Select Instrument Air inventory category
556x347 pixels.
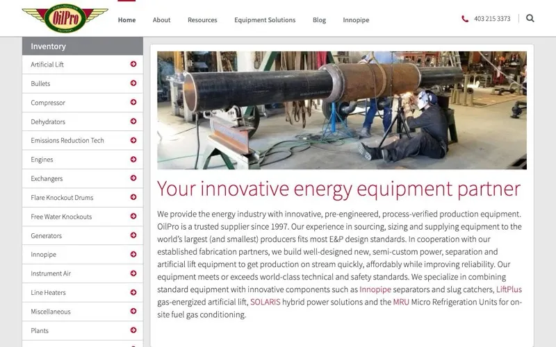pyautogui.click(x=83, y=273)
